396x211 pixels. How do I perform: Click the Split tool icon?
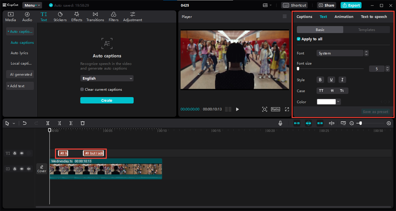tap(48, 123)
